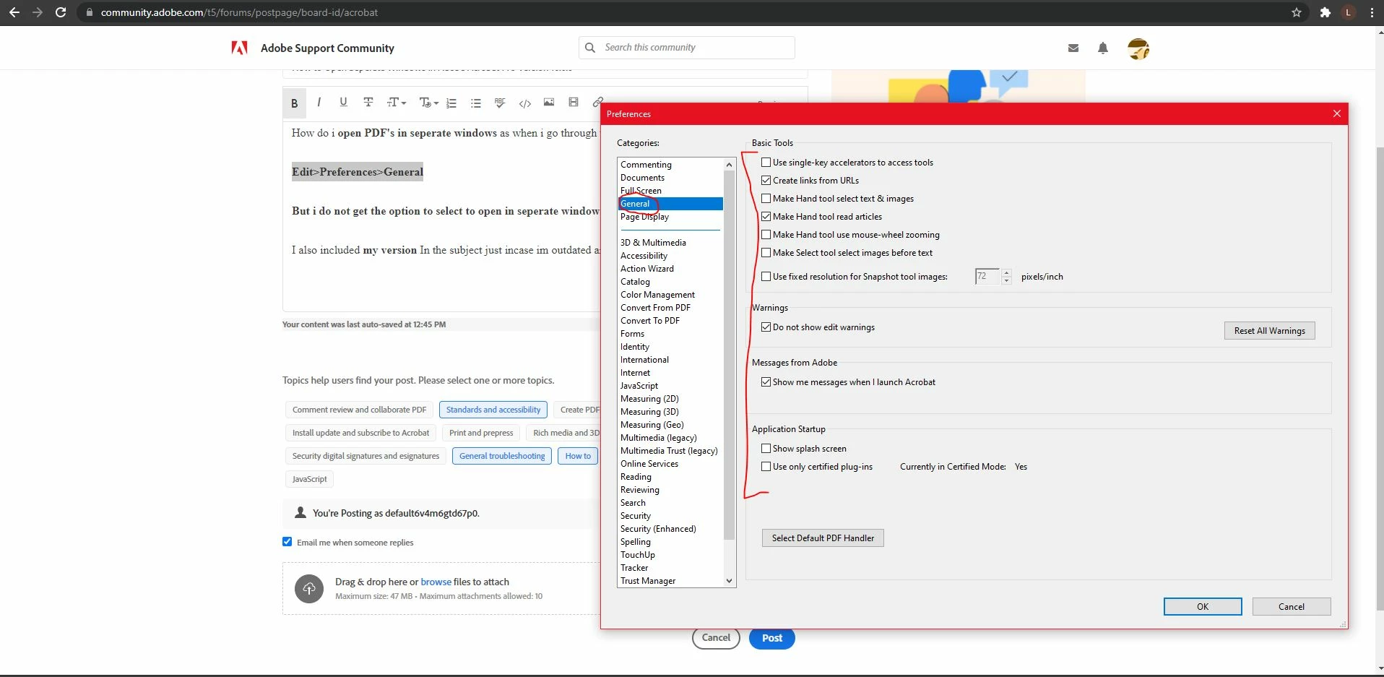Toggle italic formatting in post editor
Image resolution: width=1384 pixels, height=677 pixels.
click(x=319, y=103)
